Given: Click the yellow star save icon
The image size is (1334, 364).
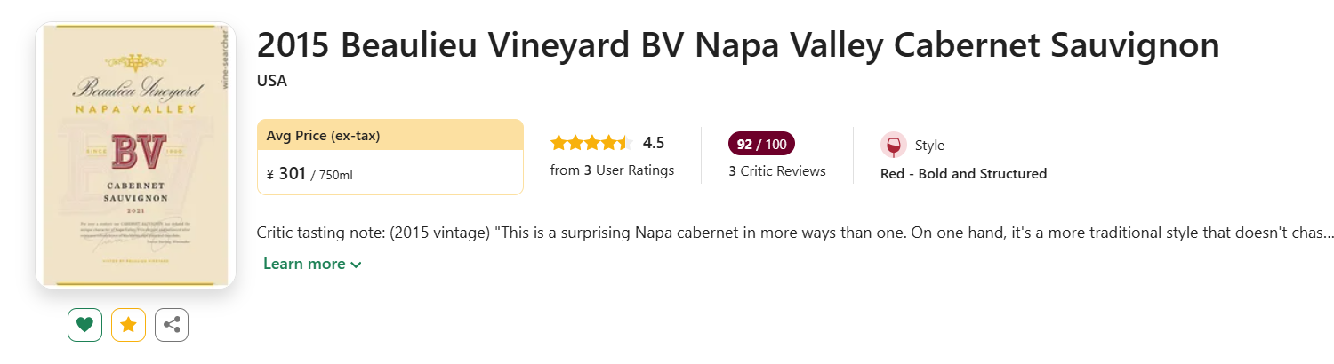Looking at the screenshot, I should pos(128,325).
